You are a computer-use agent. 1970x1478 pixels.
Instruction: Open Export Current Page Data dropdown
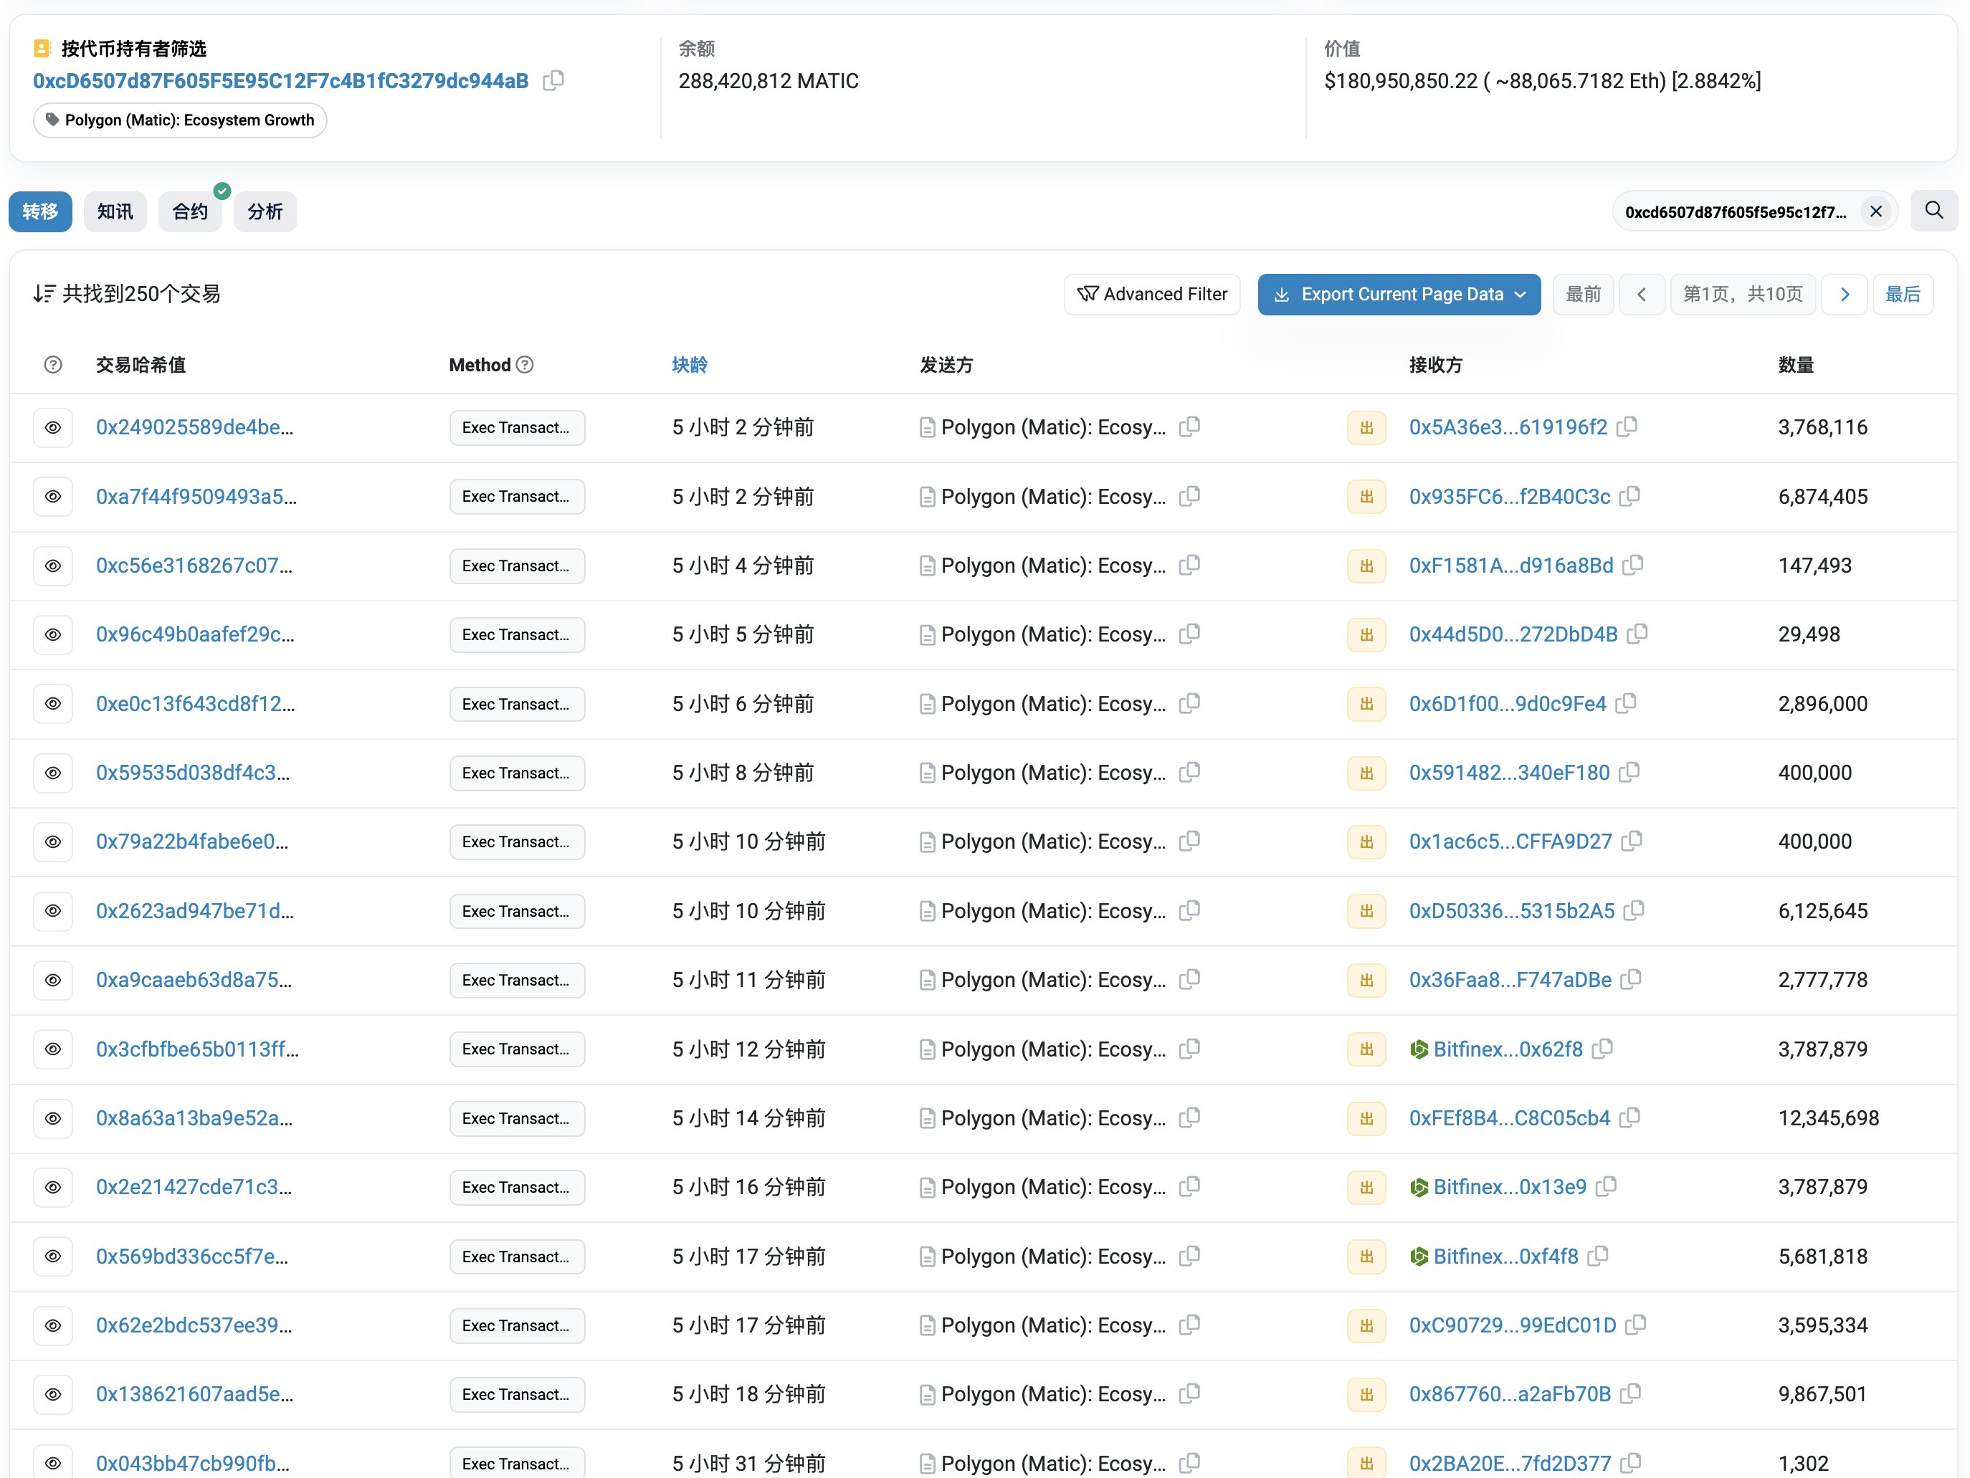(x=1399, y=295)
